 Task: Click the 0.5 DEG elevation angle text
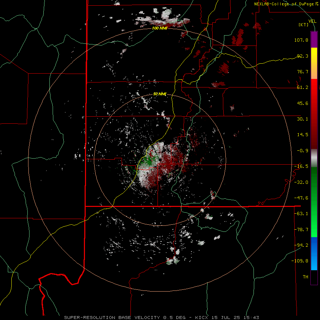tap(174, 318)
